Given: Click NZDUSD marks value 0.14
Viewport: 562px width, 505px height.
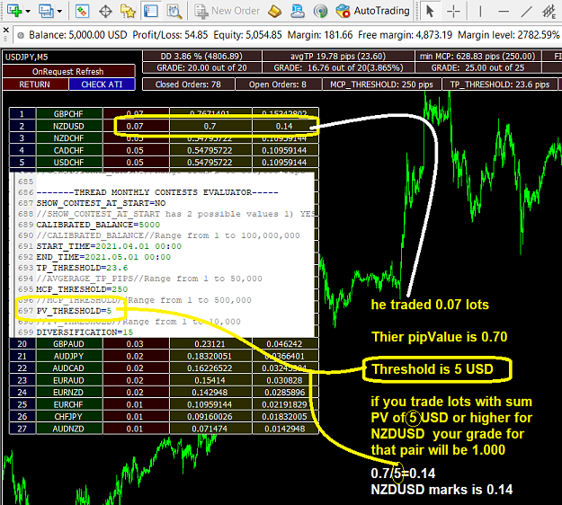Looking at the screenshot, I should point(284,126).
